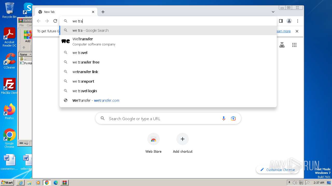Launch Google Chrome desktop shortcut
Viewport: 332px width, 186px height.
click(9, 138)
